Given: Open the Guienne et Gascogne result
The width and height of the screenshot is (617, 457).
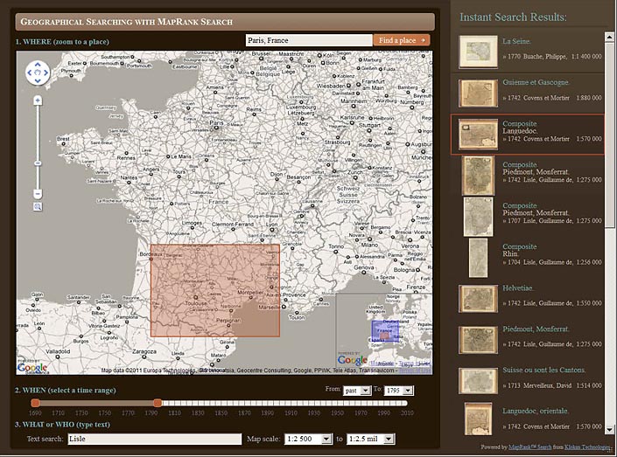Looking at the screenshot, I should click(x=536, y=83).
